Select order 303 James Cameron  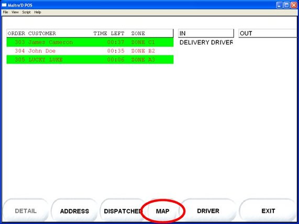pyautogui.click(x=90, y=42)
